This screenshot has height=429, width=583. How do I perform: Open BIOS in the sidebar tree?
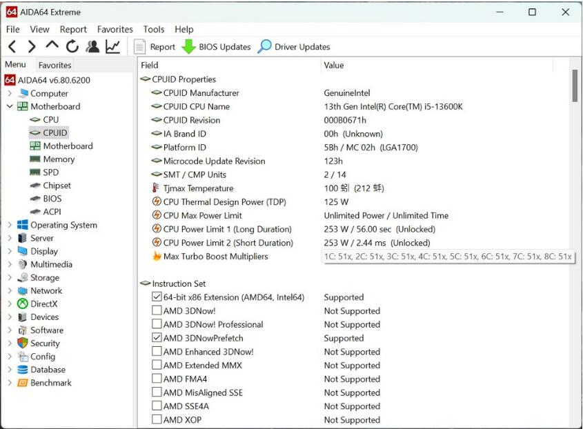click(46, 199)
